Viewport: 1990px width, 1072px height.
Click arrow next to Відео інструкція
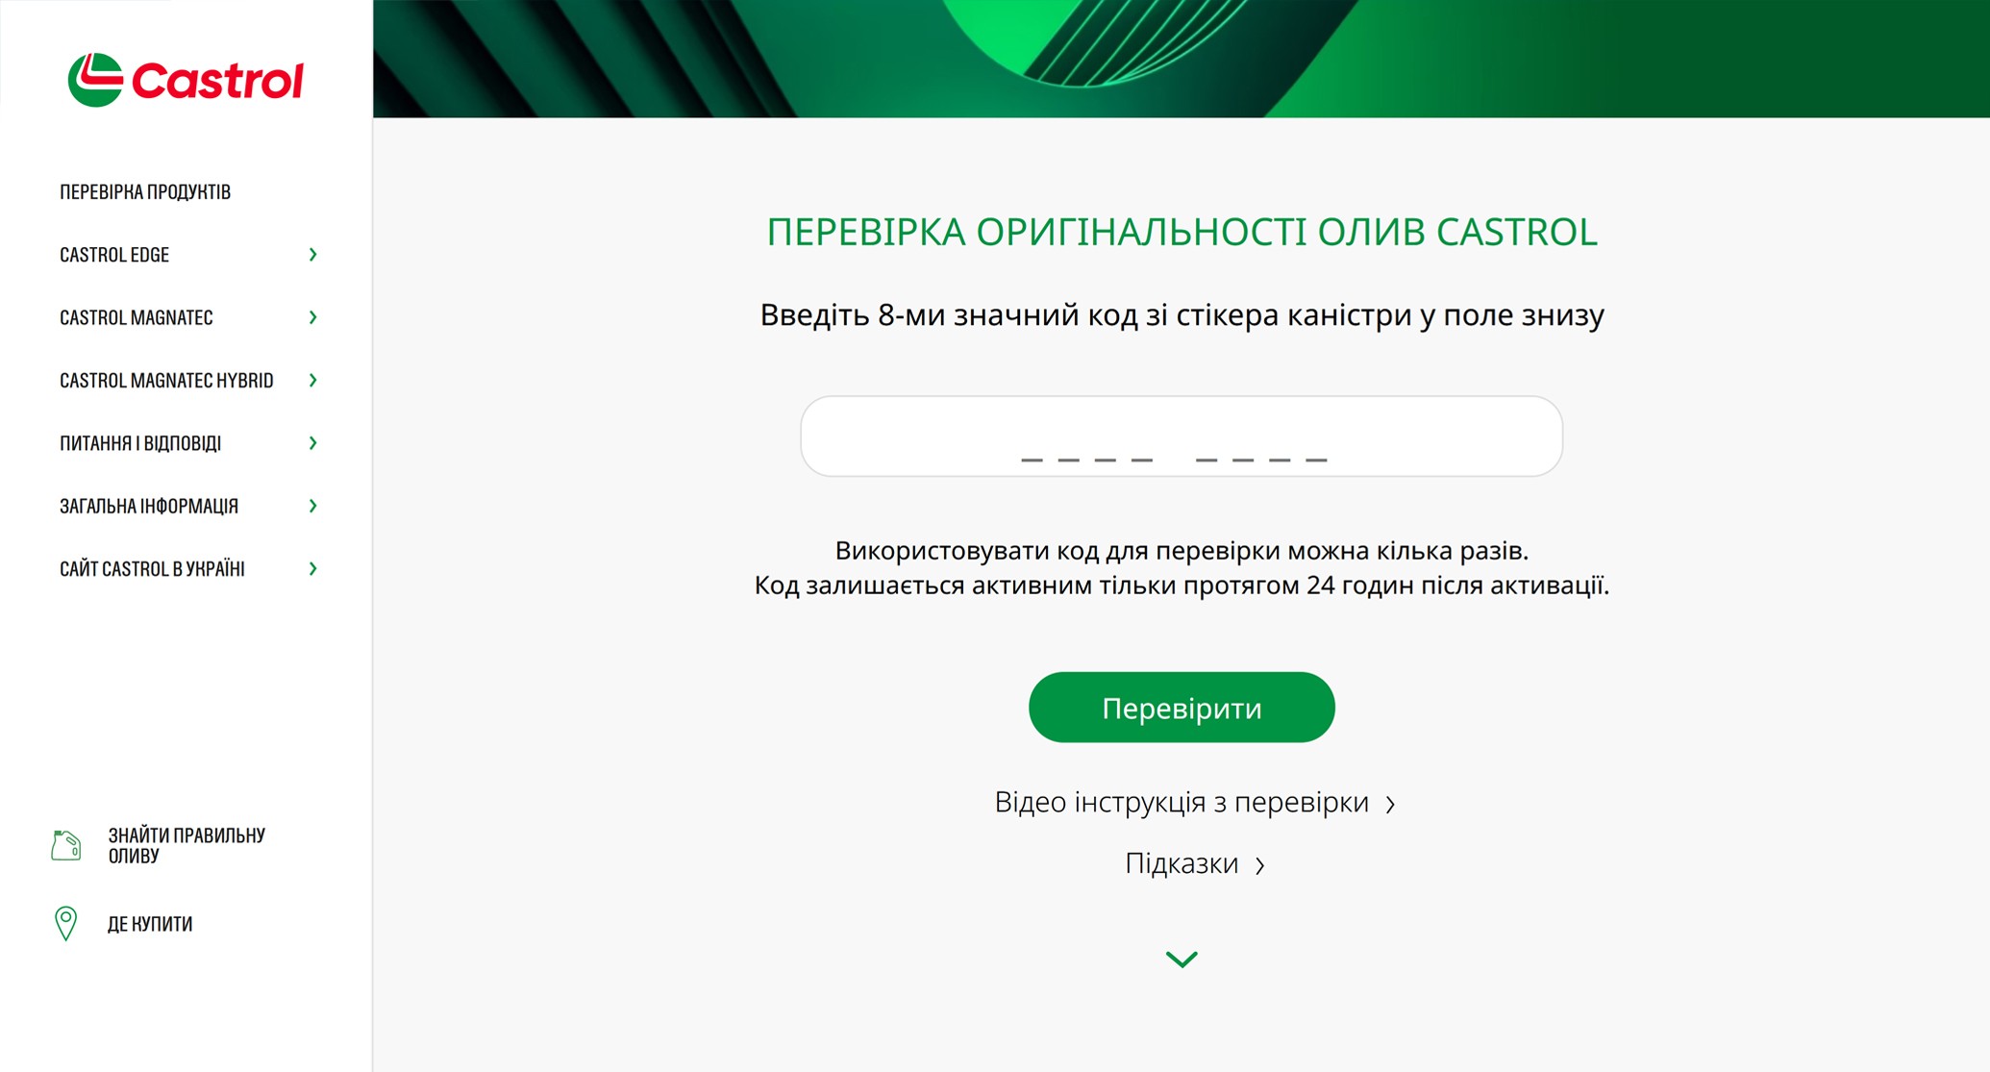1390,804
